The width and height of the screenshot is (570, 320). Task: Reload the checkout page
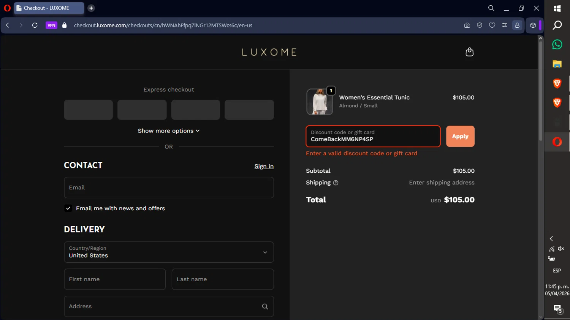[x=35, y=25]
